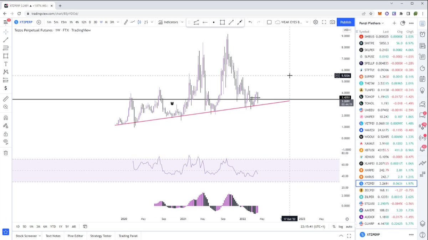Take a chart snapshot with camera icon
The height and width of the screenshot is (240, 428).
pyautogui.click(x=332, y=22)
